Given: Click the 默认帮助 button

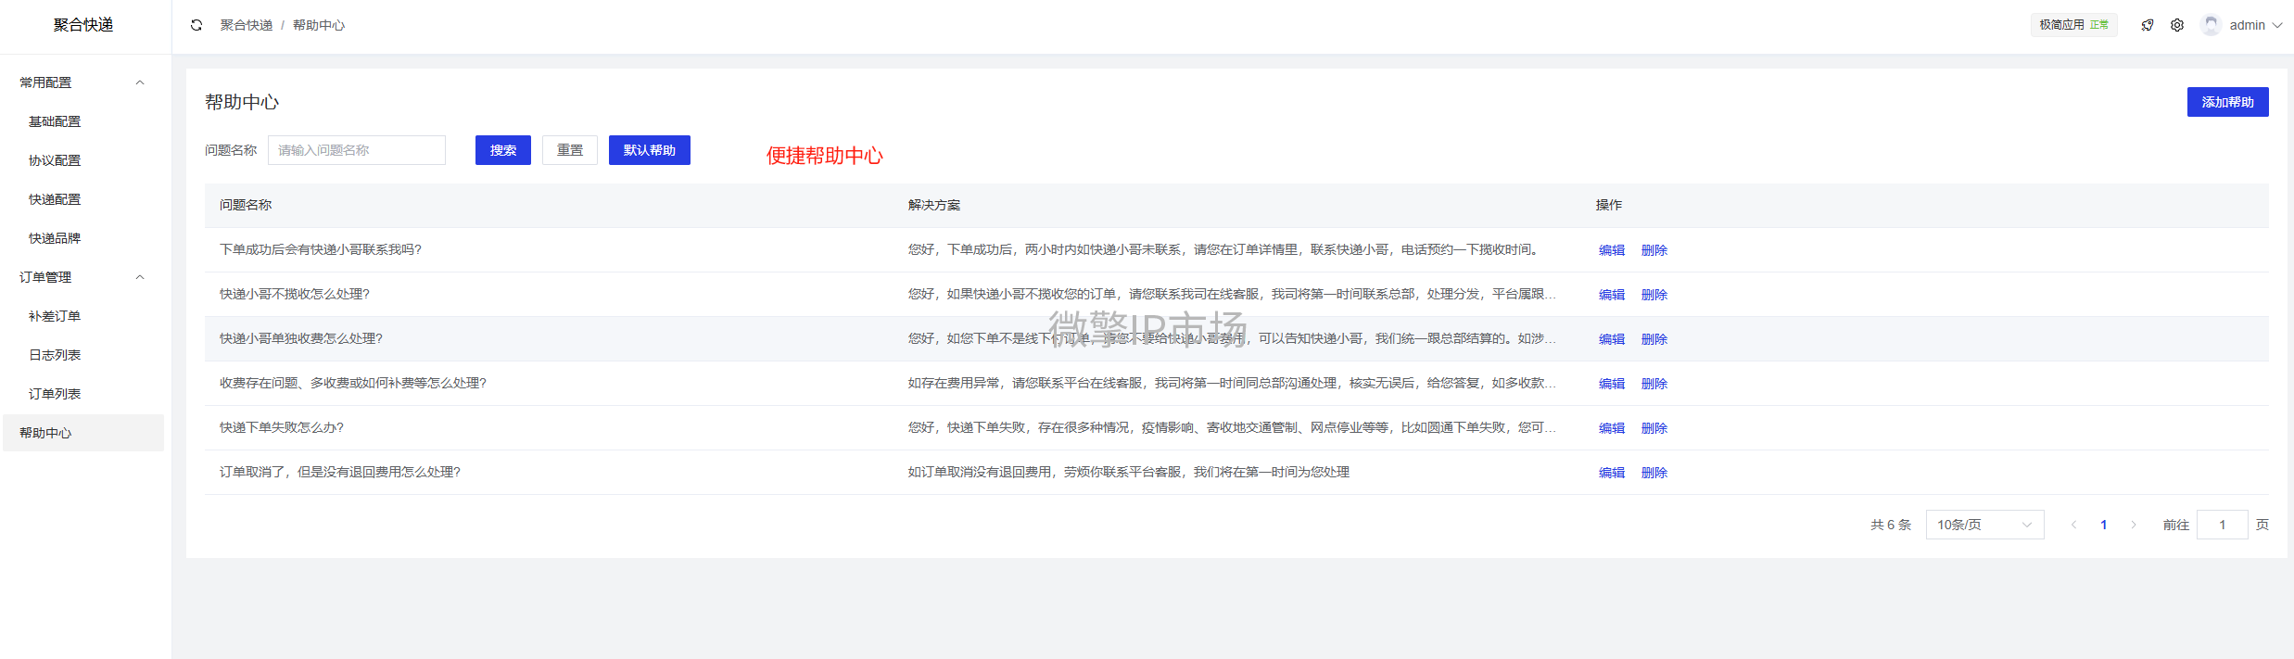Looking at the screenshot, I should click(x=649, y=150).
